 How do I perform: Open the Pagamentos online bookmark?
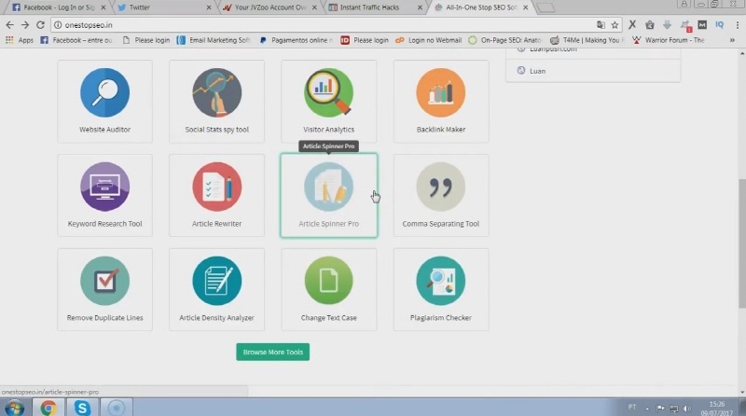pos(296,40)
